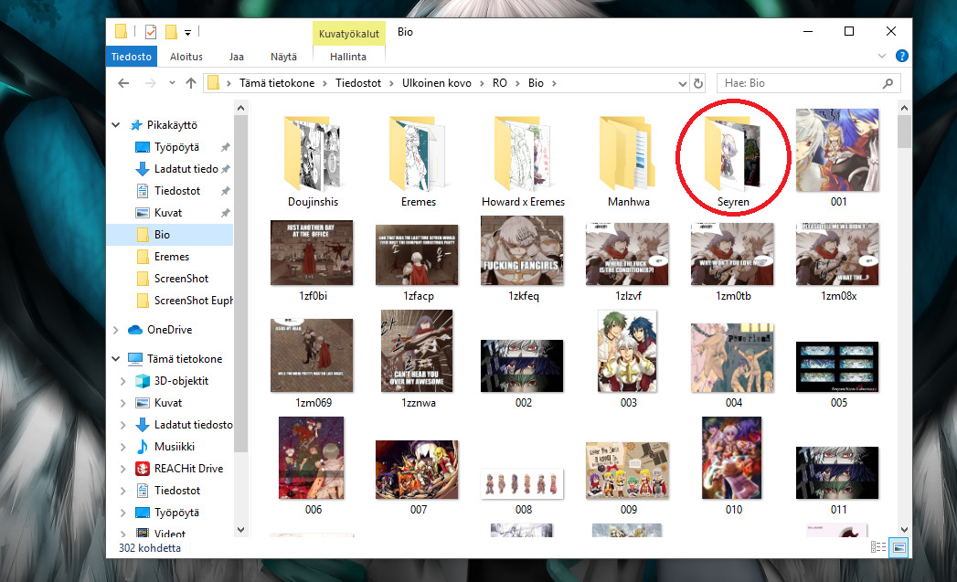Screen dimensions: 957x582
Task: Click the search magnifier icon
Action: 888,83
